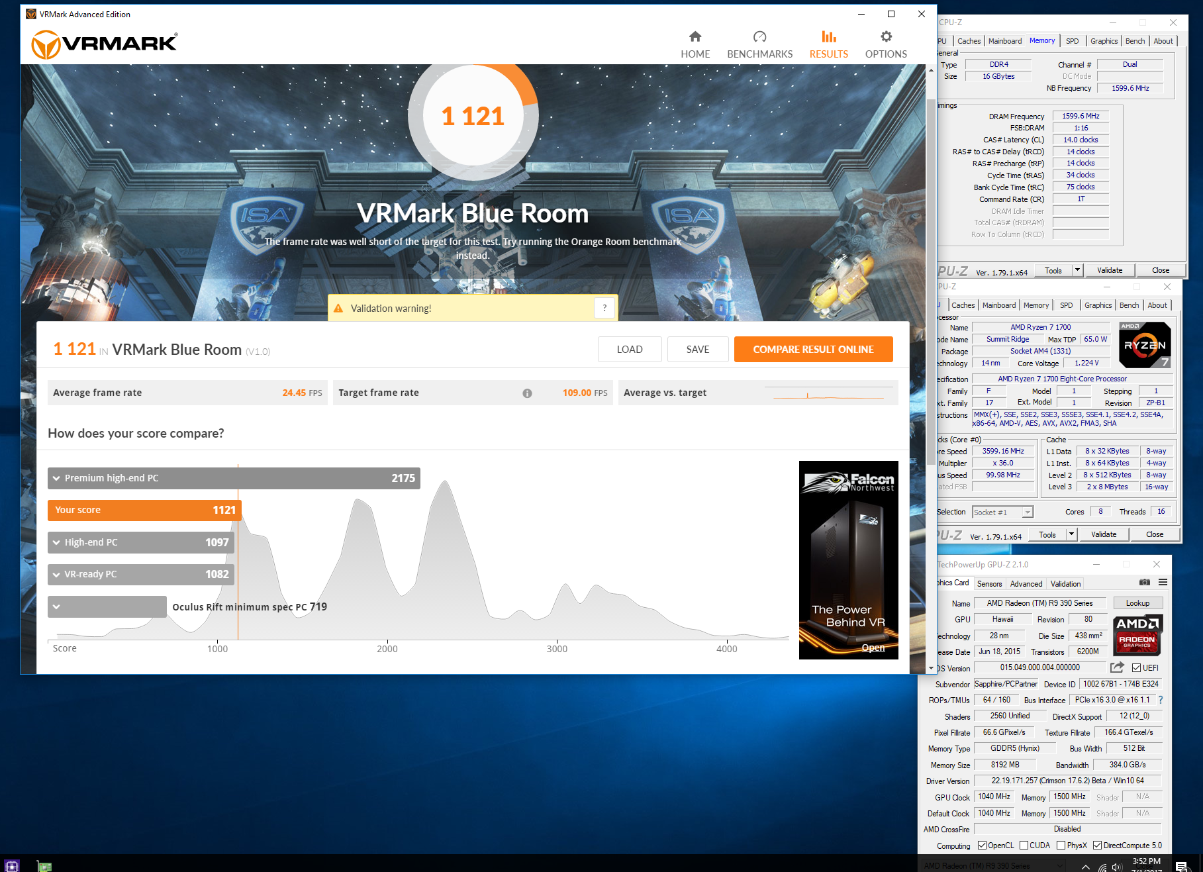Switch to the Validation tab in GPU-Z

tap(1065, 584)
